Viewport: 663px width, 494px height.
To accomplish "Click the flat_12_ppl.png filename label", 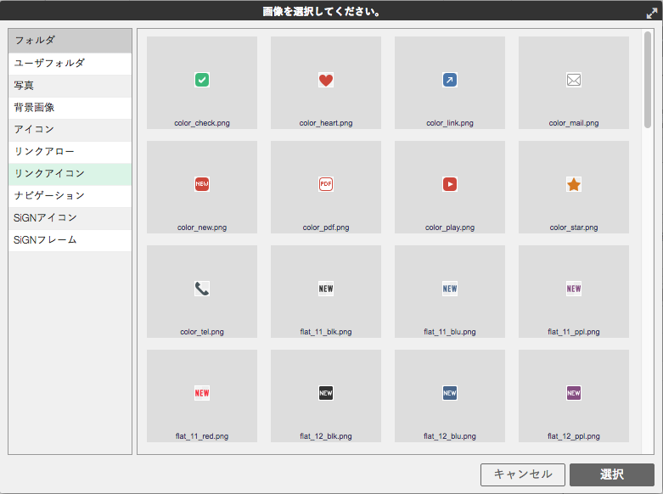I will [x=573, y=436].
